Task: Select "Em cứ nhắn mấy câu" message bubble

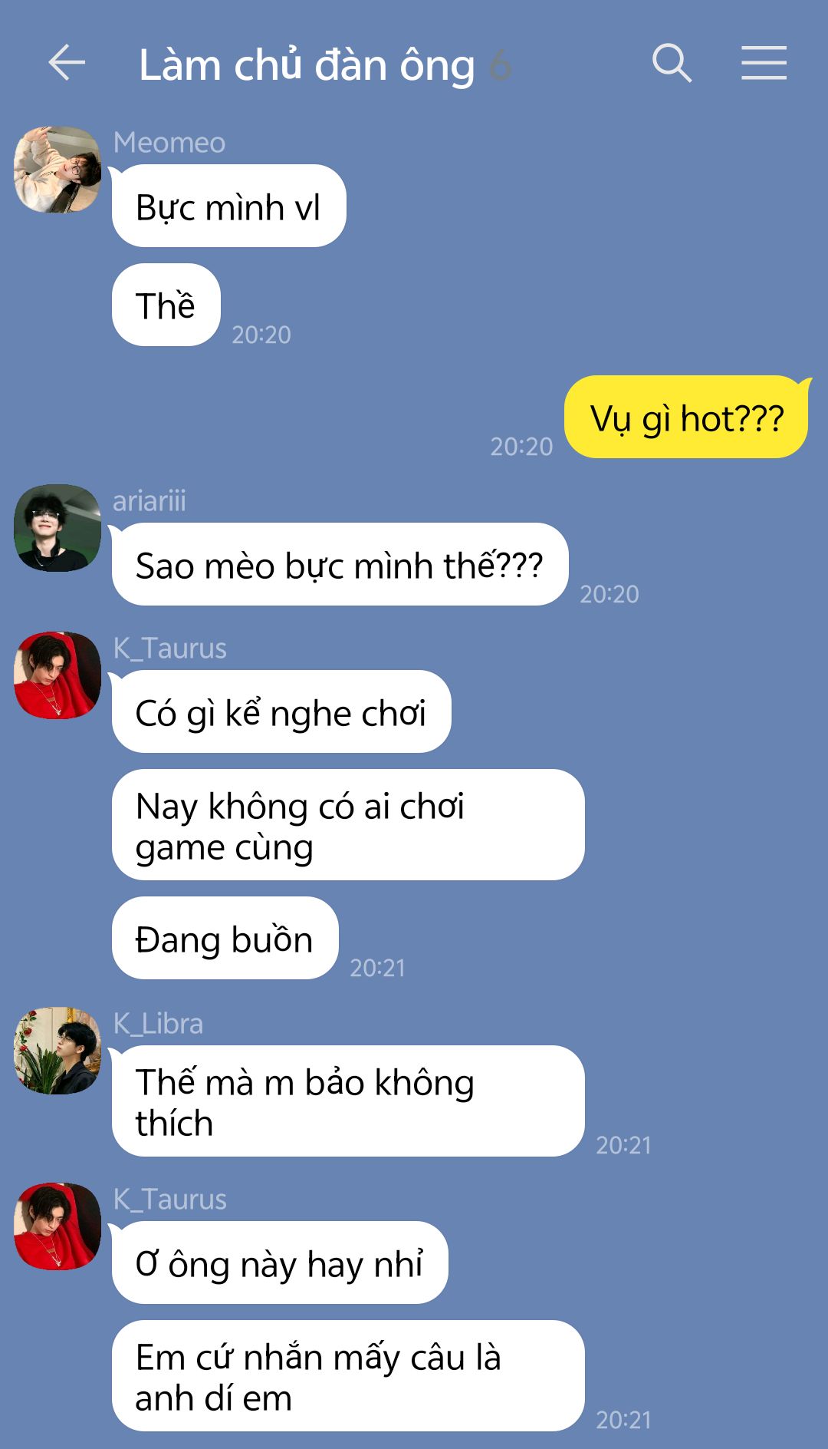Action: point(348,1376)
